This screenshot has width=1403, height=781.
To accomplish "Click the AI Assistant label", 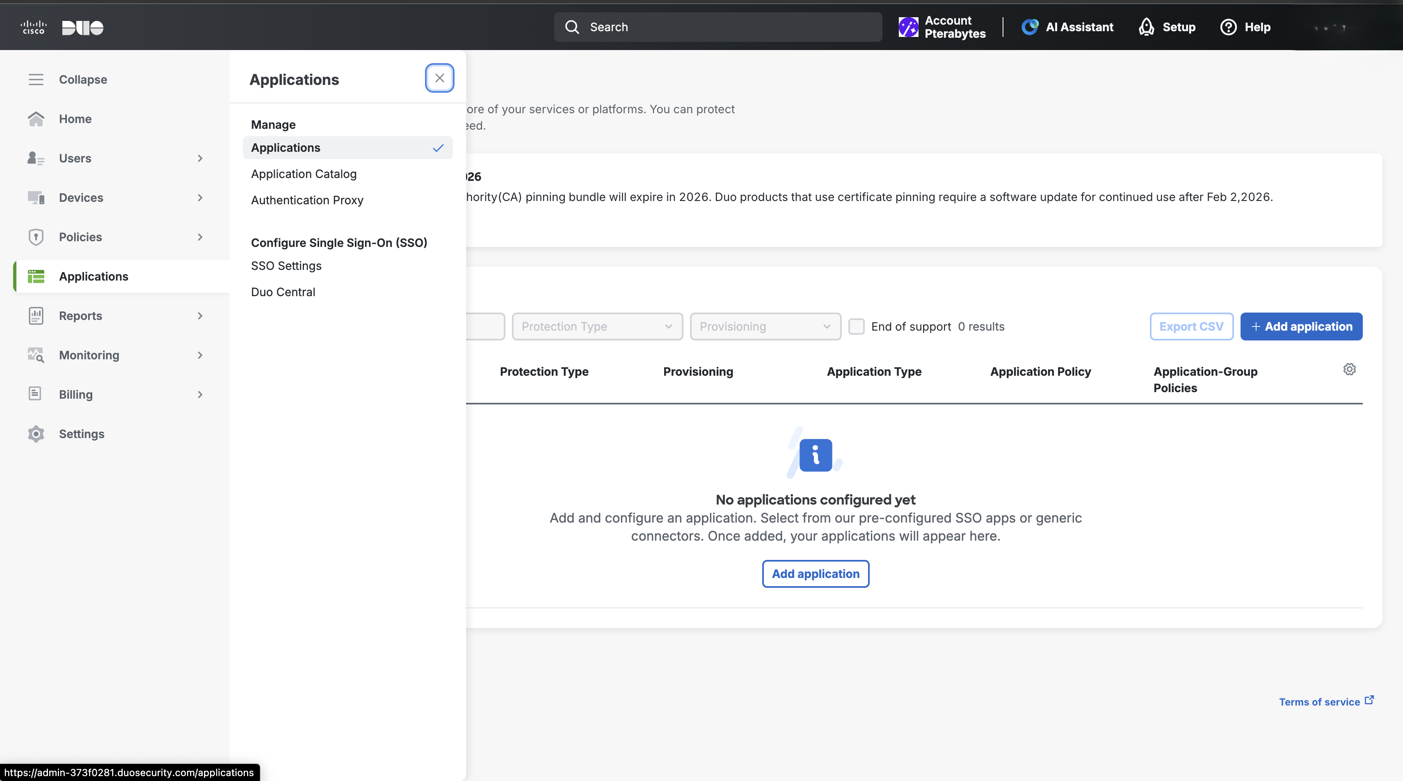I will tap(1079, 27).
